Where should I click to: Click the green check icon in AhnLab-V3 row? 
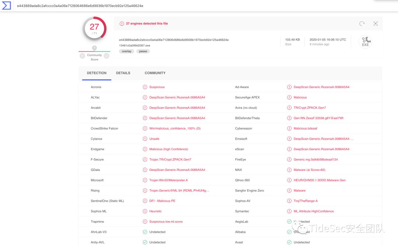point(145,232)
